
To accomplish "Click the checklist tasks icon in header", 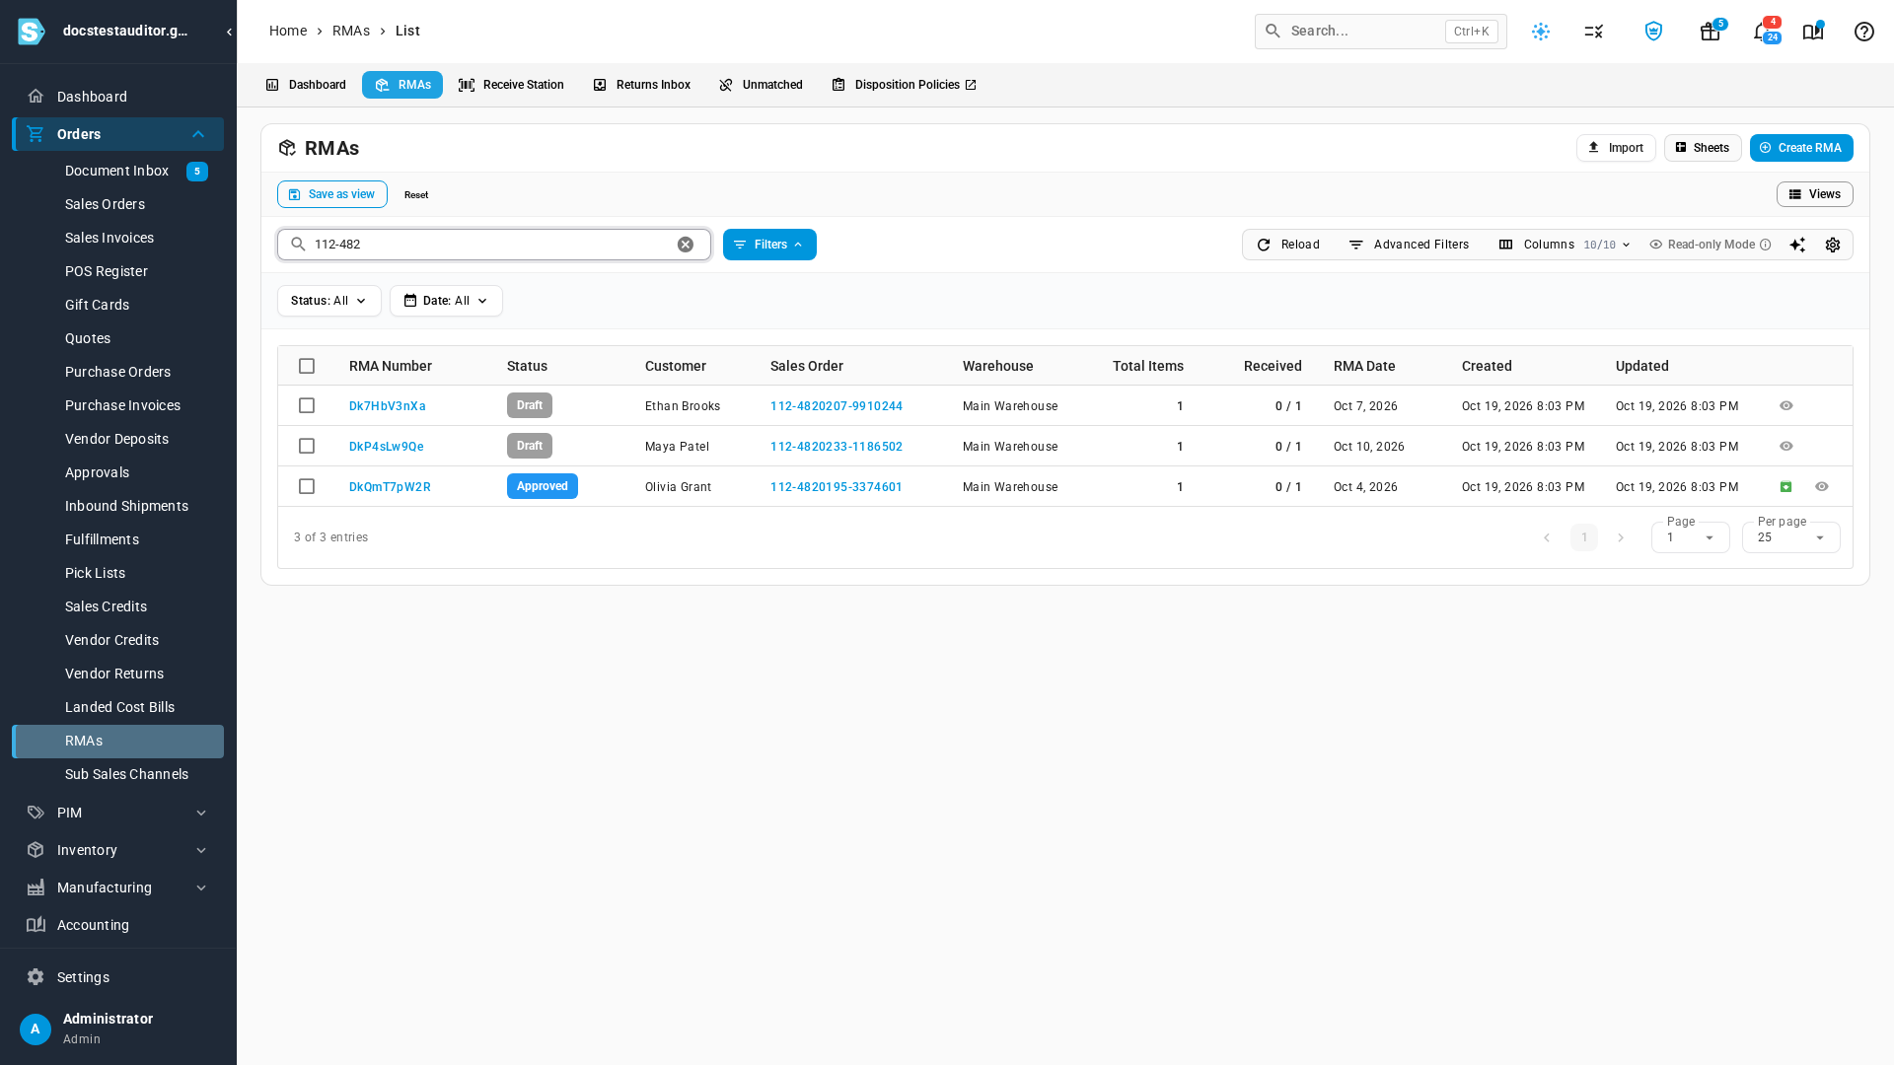I will 1594,32.
